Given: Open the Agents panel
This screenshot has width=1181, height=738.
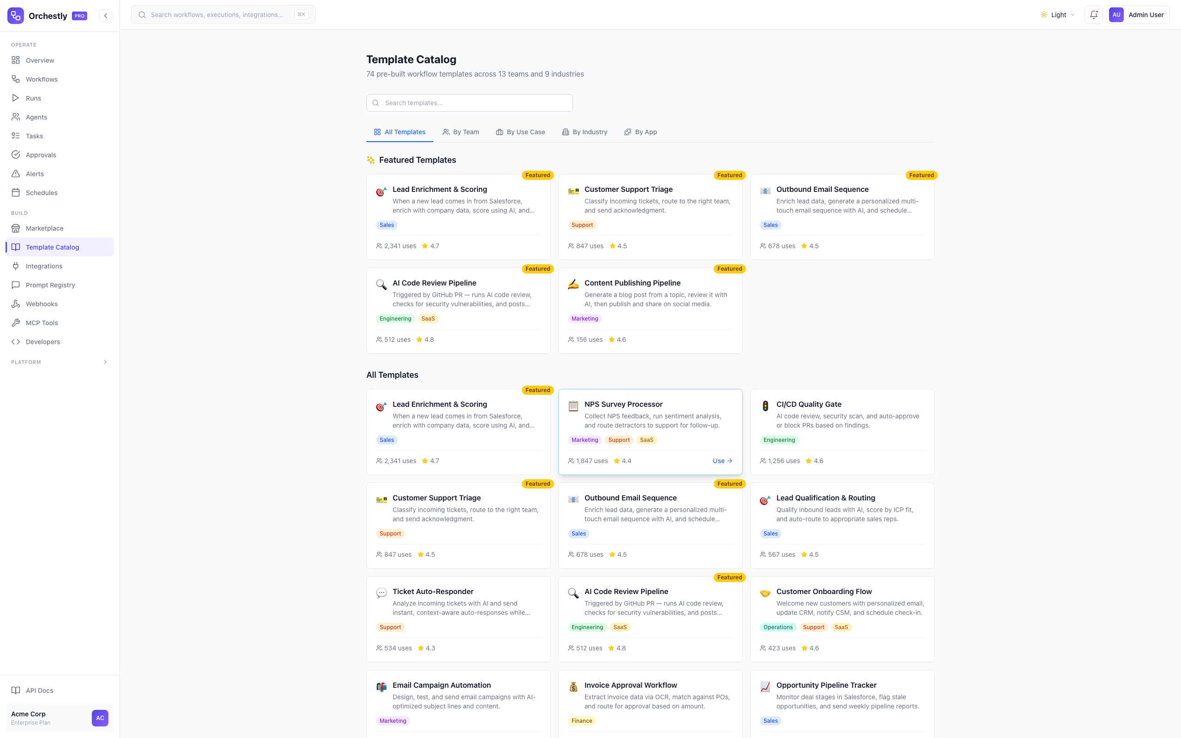Looking at the screenshot, I should click(36, 117).
